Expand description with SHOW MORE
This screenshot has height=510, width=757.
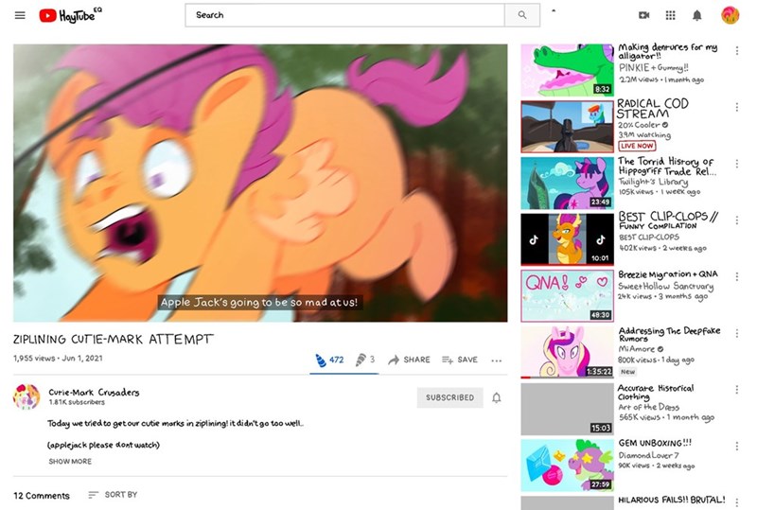70,462
